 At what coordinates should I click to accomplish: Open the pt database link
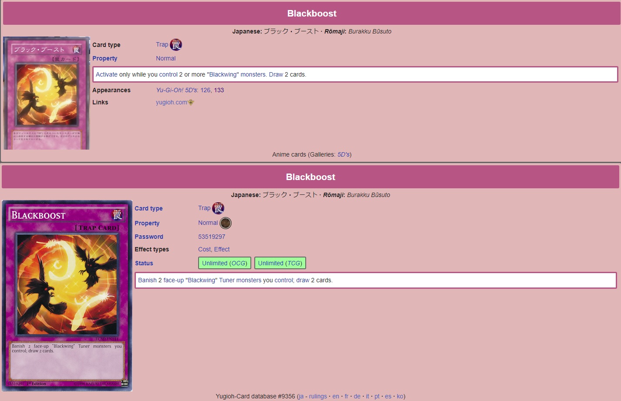(377, 396)
